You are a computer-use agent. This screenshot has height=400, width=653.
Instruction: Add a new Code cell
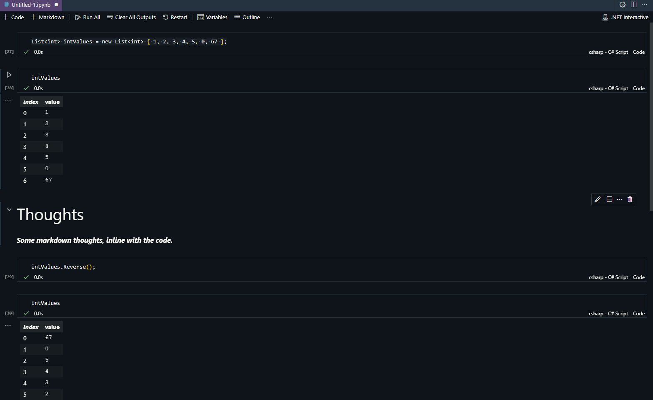(x=13, y=17)
